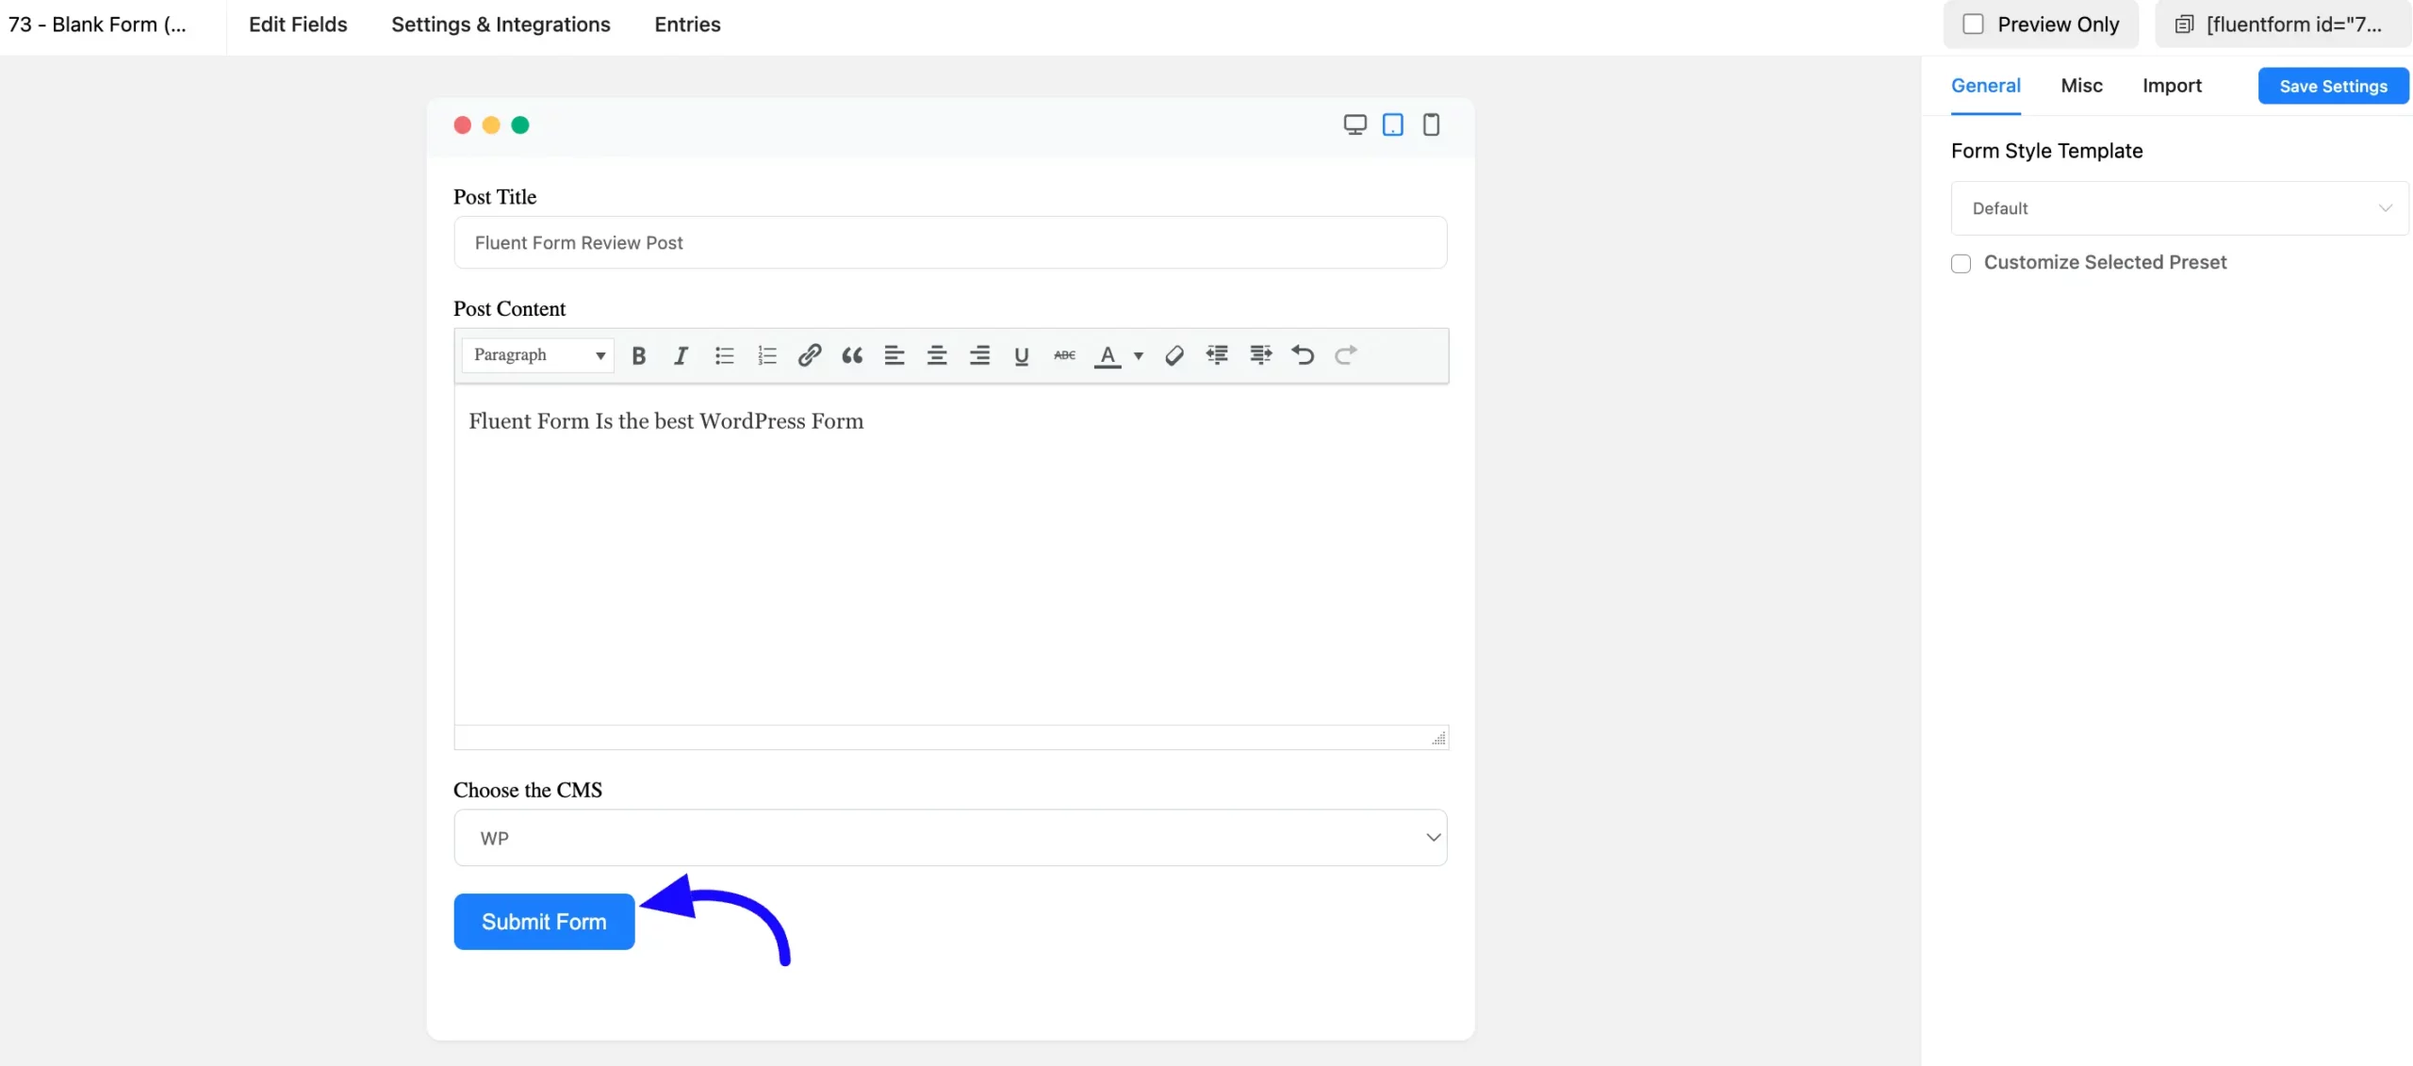Click the shortcode copy icon
Screen dimensions: 2413x1066
pyautogui.click(x=2184, y=25)
